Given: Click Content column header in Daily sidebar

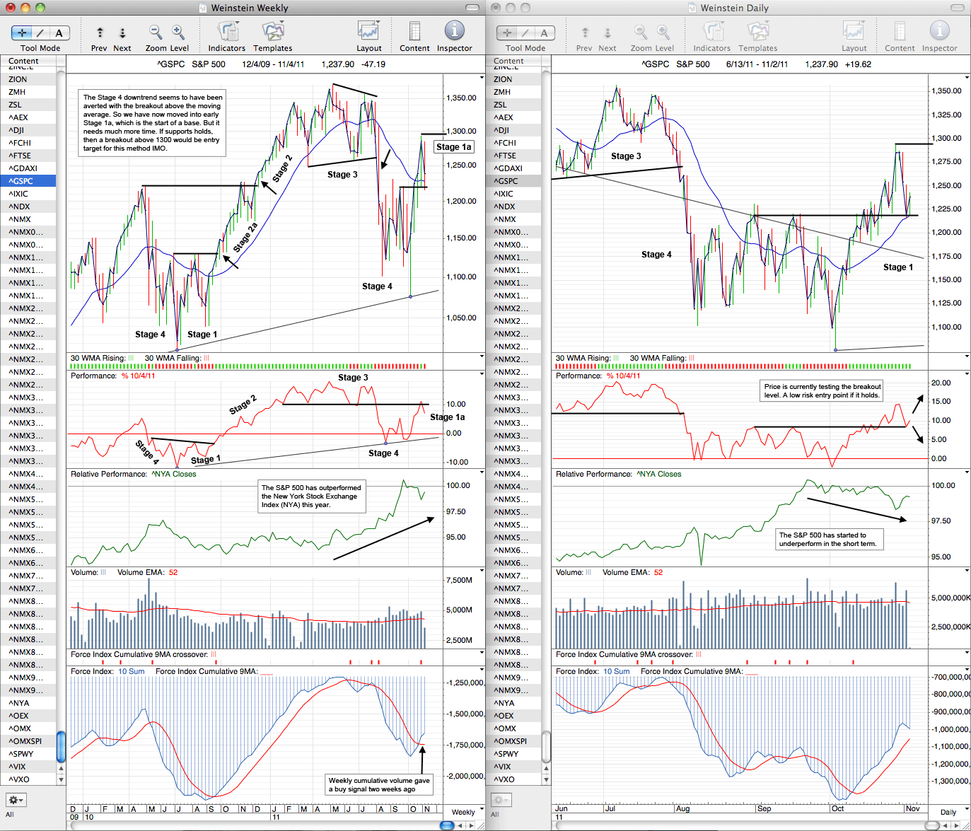Looking at the screenshot, I should point(513,61).
